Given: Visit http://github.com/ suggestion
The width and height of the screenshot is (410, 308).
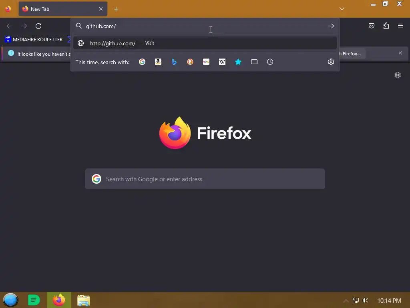Looking at the screenshot, I should coord(205,43).
